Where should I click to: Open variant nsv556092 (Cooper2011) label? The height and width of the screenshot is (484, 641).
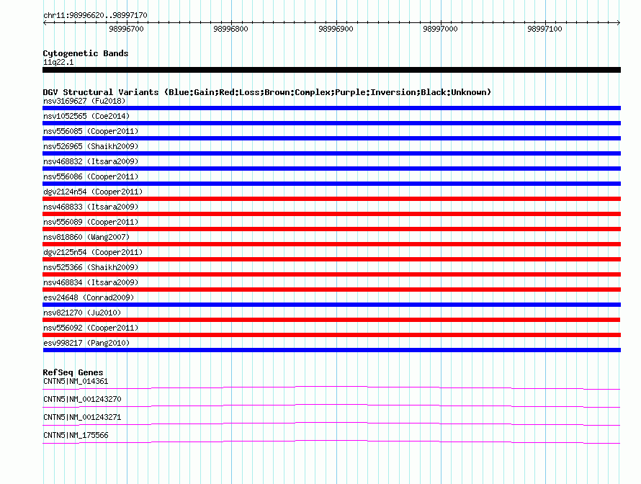coord(91,328)
